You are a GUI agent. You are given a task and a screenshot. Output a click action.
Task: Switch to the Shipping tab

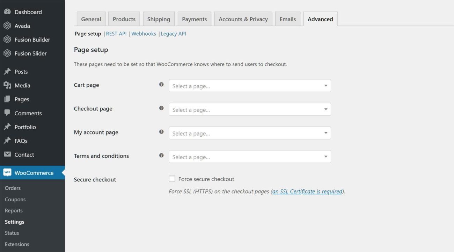coord(159,19)
